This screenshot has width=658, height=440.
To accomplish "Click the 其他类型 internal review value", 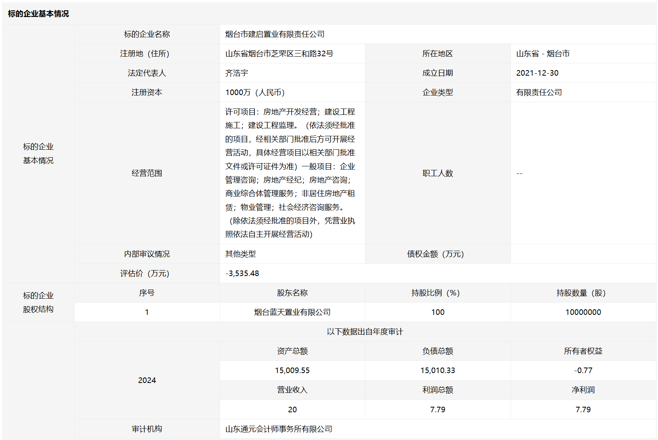I will point(241,254).
